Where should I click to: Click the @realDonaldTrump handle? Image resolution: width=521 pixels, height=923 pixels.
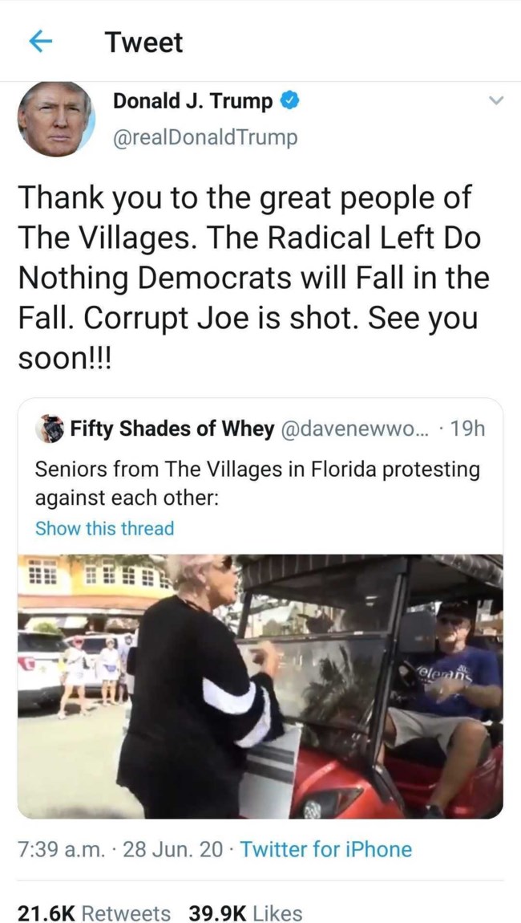click(x=204, y=137)
